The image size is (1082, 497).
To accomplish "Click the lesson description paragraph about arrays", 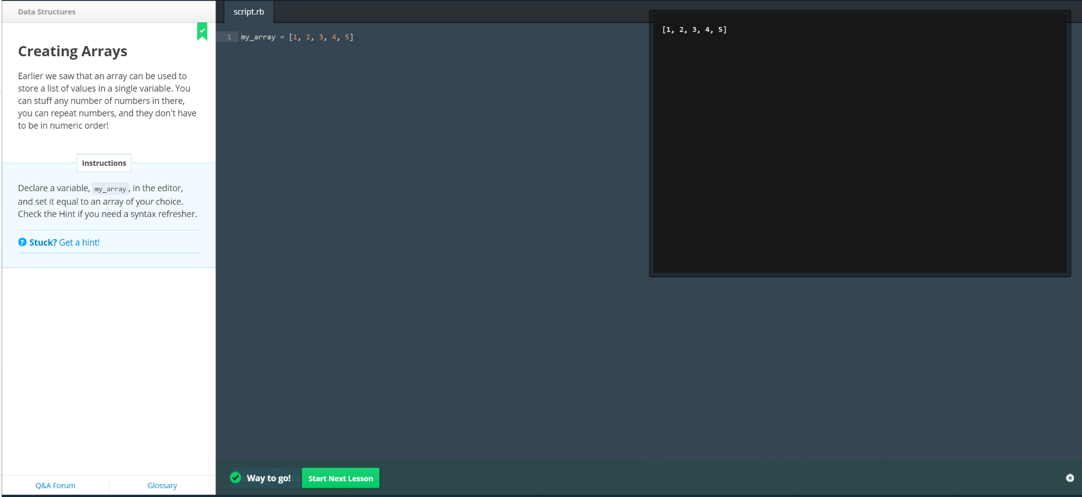I will click(x=107, y=101).
